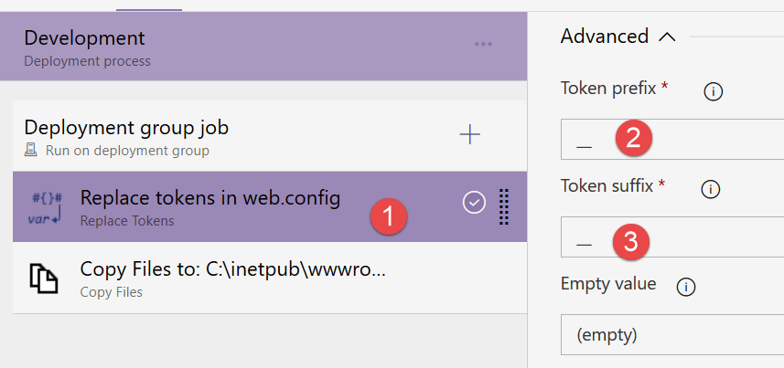Screen dimensions: 784x368
Task: Click the deployment group machine icon
Action: pyautogui.click(x=32, y=151)
